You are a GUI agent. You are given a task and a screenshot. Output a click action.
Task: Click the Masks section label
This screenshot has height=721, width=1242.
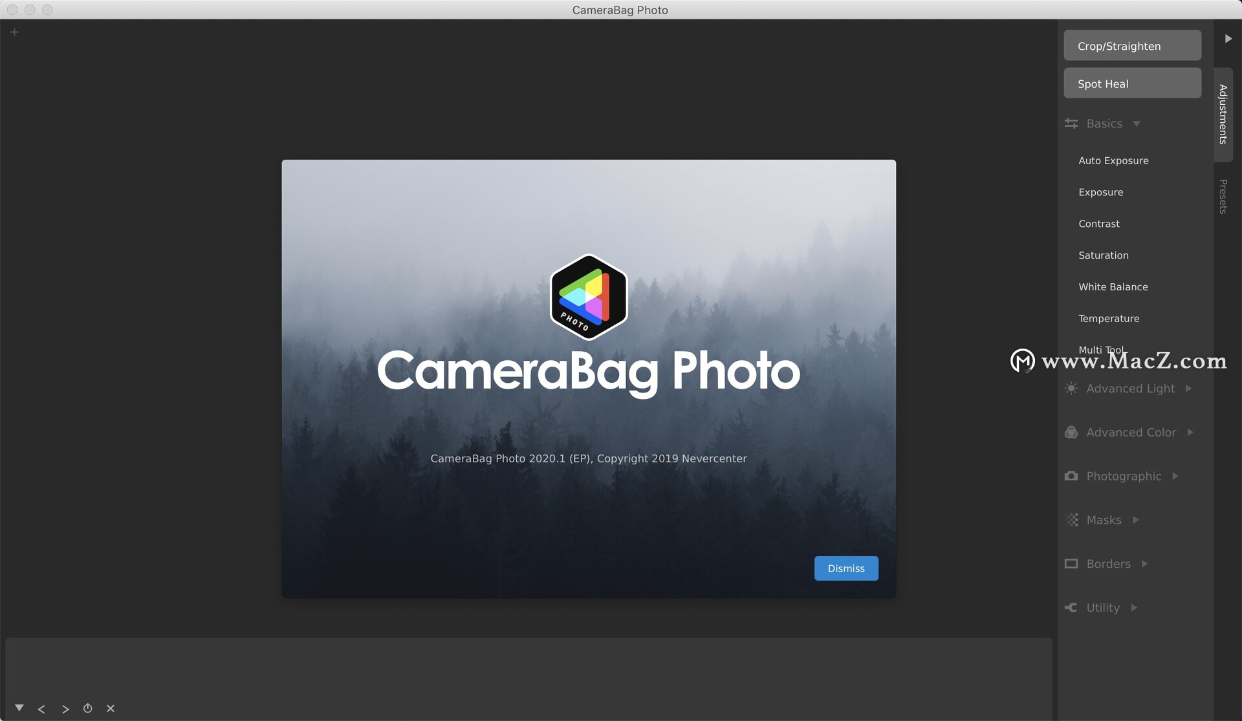(1104, 520)
